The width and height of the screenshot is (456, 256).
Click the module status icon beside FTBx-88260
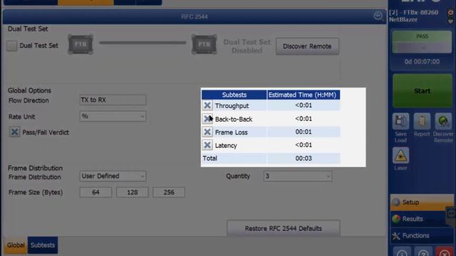[450, 13]
